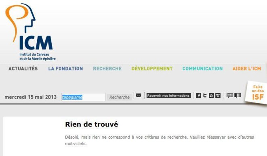The height and width of the screenshot is (156, 267).
Task: Click the date mercredi 15 mai 2013
Action: tap(30, 97)
